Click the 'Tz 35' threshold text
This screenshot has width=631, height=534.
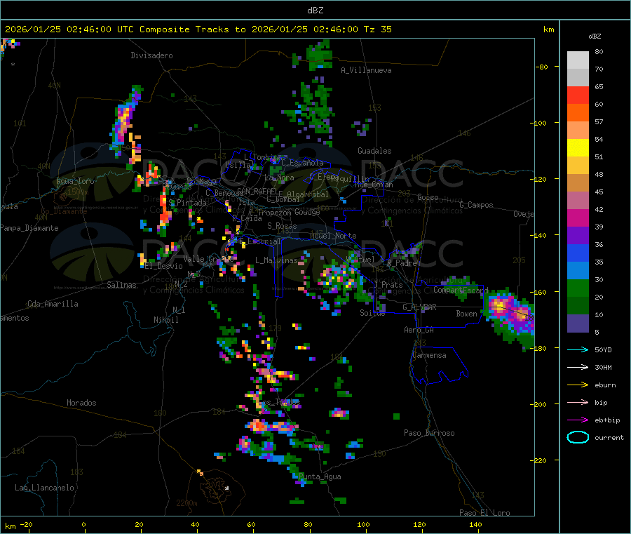click(377, 29)
